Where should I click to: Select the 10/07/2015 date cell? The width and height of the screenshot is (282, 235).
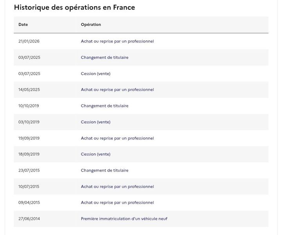click(29, 187)
